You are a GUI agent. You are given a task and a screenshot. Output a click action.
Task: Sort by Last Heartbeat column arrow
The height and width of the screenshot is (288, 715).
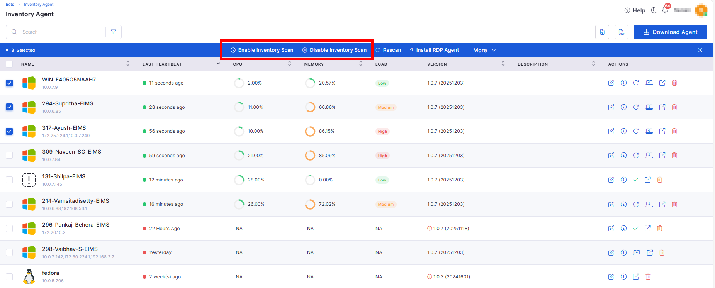click(218, 64)
